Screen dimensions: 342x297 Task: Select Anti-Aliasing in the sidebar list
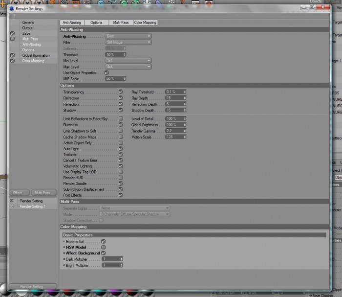click(x=31, y=45)
